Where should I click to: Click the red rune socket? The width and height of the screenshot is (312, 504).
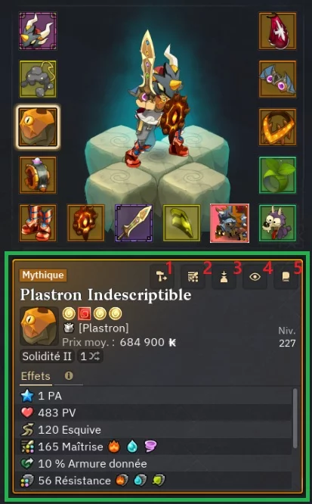[84, 314]
